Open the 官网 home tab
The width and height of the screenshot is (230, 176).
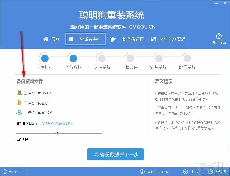52,39
